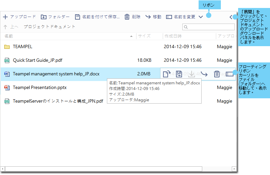Click Maggie in the Teampel Presentation.pptx row
This screenshot has width=270, height=175.
(x=225, y=88)
